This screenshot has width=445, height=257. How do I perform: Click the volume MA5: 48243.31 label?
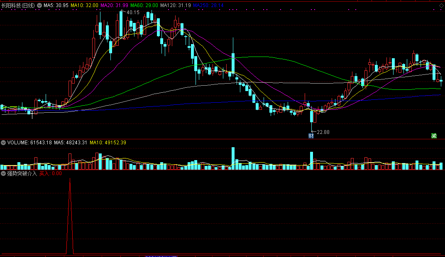click(71, 143)
